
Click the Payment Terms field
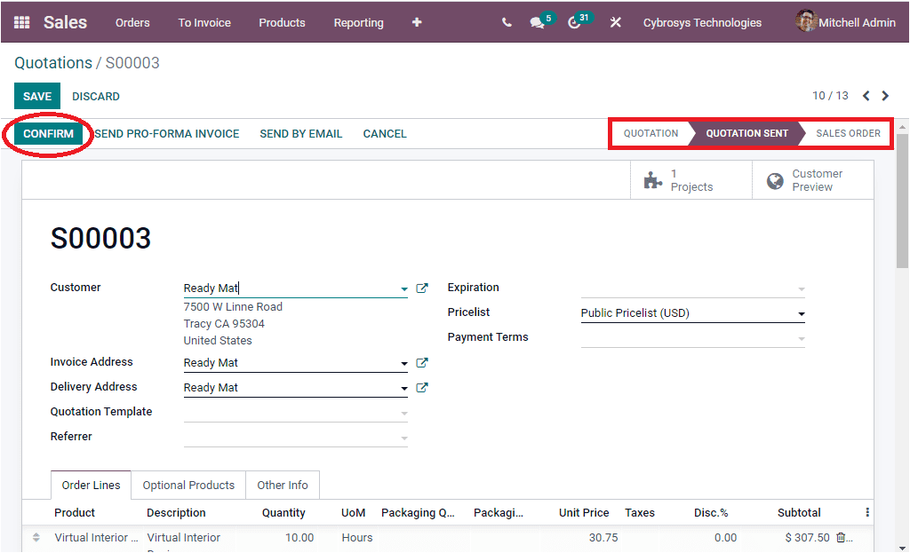(x=693, y=337)
